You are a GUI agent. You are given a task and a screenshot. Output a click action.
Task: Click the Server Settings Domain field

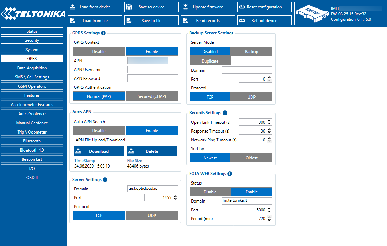[x=153, y=189]
